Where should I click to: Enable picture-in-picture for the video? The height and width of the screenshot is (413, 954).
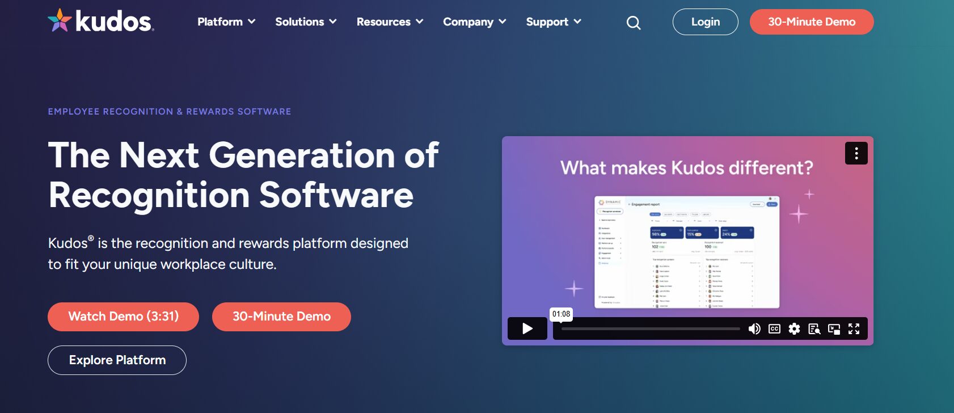(834, 329)
